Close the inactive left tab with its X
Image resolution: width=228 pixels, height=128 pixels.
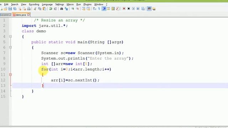pos(10,15)
